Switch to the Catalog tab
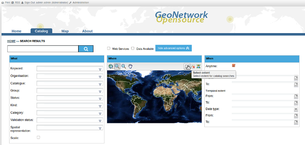305x145 pixels. pos(41,31)
